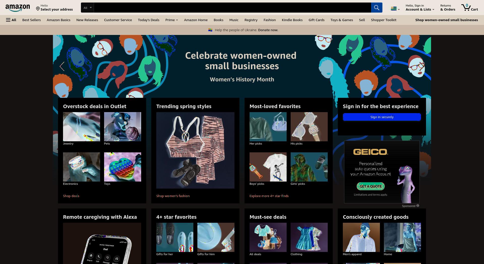
Task: Open Books in navigation bar
Action: tap(219, 20)
